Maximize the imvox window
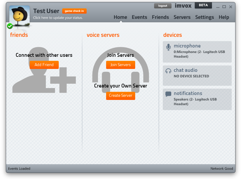The width and height of the screenshot is (241, 179). [x=224, y=6]
